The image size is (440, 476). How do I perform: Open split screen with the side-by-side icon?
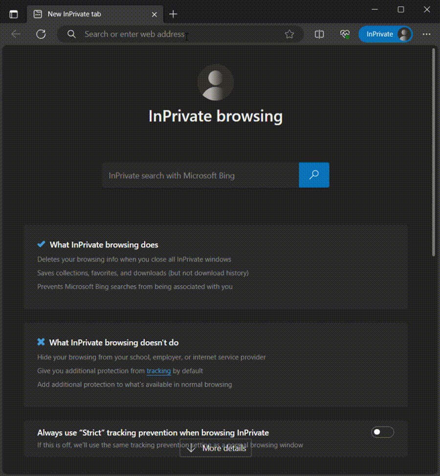click(319, 34)
